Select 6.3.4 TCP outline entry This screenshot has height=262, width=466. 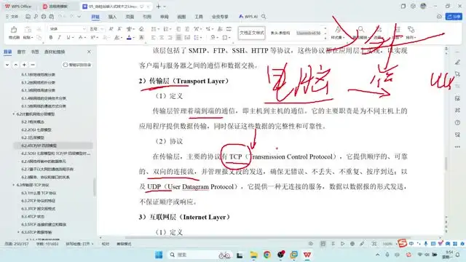pyautogui.click(x=33, y=217)
